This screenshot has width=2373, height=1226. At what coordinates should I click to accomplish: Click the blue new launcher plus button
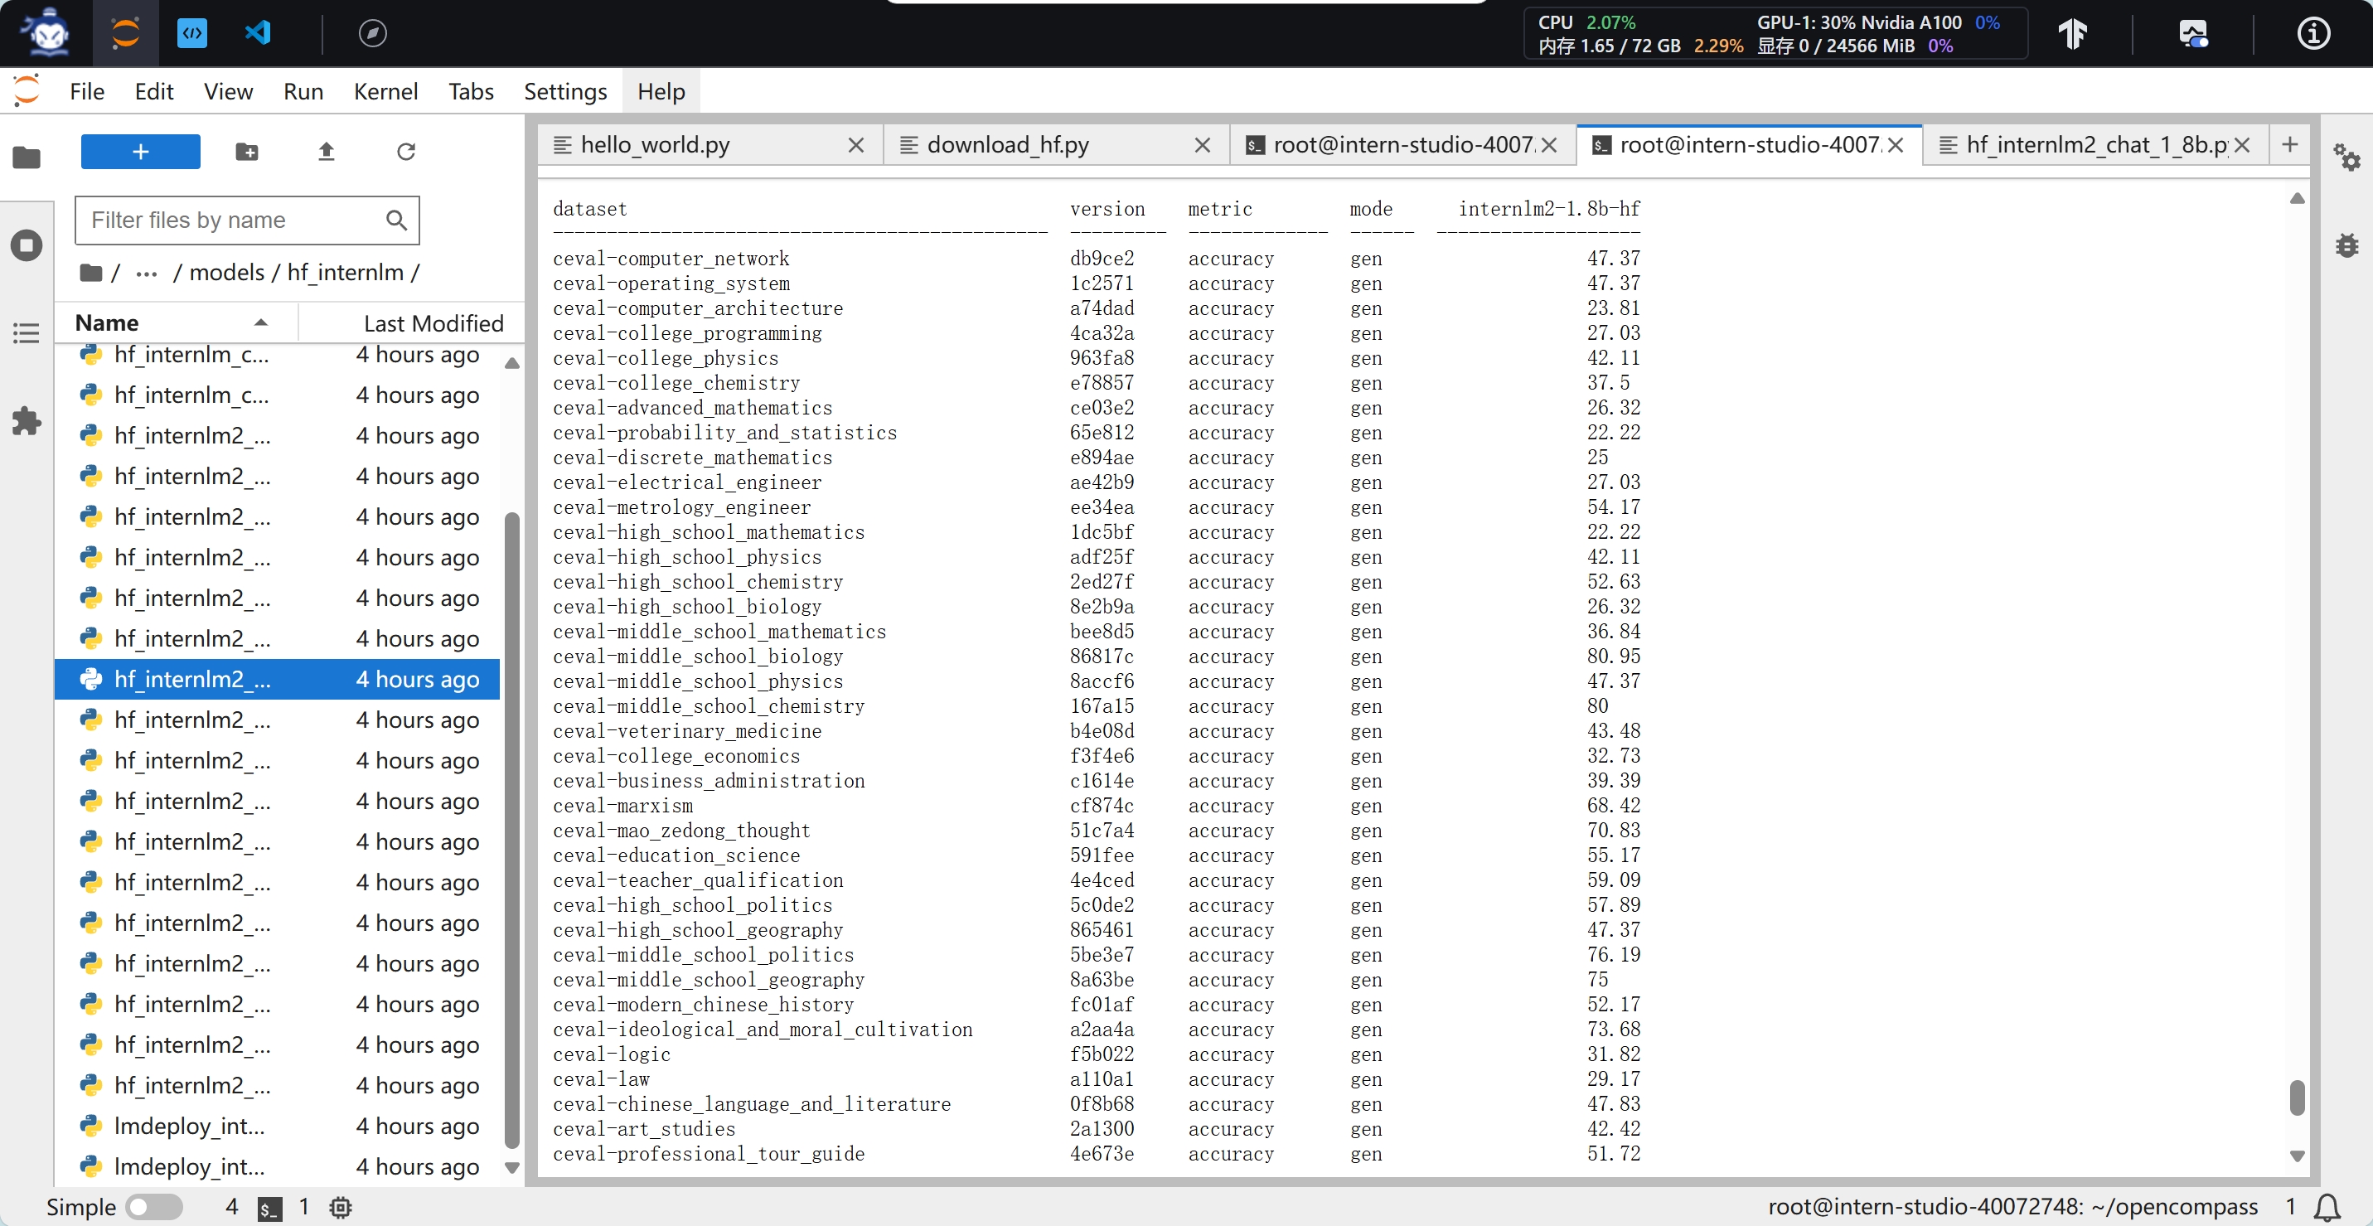tap(140, 152)
